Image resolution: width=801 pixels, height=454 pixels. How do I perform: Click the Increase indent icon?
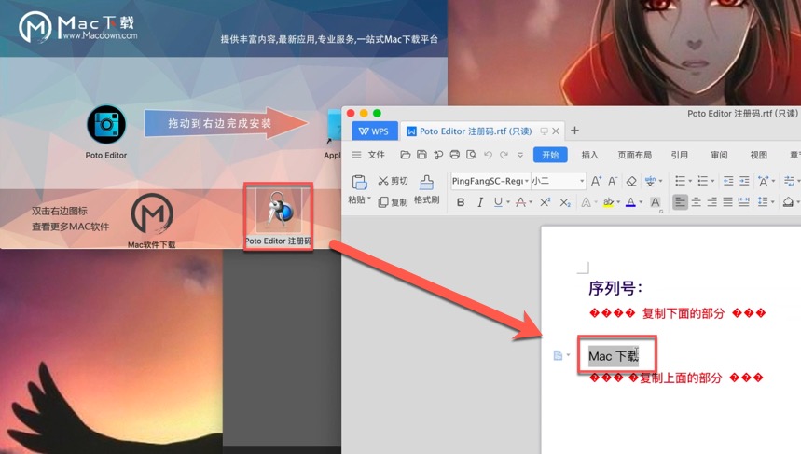pos(744,181)
